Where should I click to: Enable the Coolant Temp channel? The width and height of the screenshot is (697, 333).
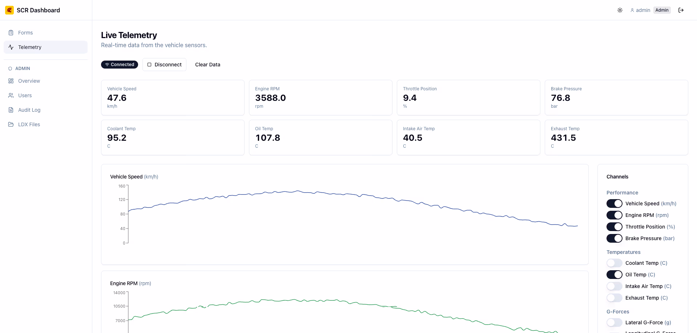click(614, 263)
